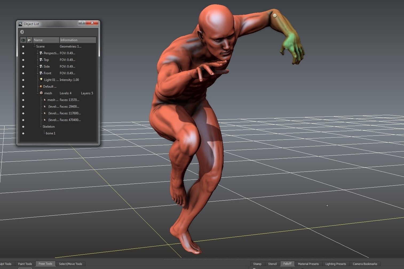This screenshot has width=404, height=269.
Task: Click the Object List arrow menu button
Action: (x=22, y=32)
